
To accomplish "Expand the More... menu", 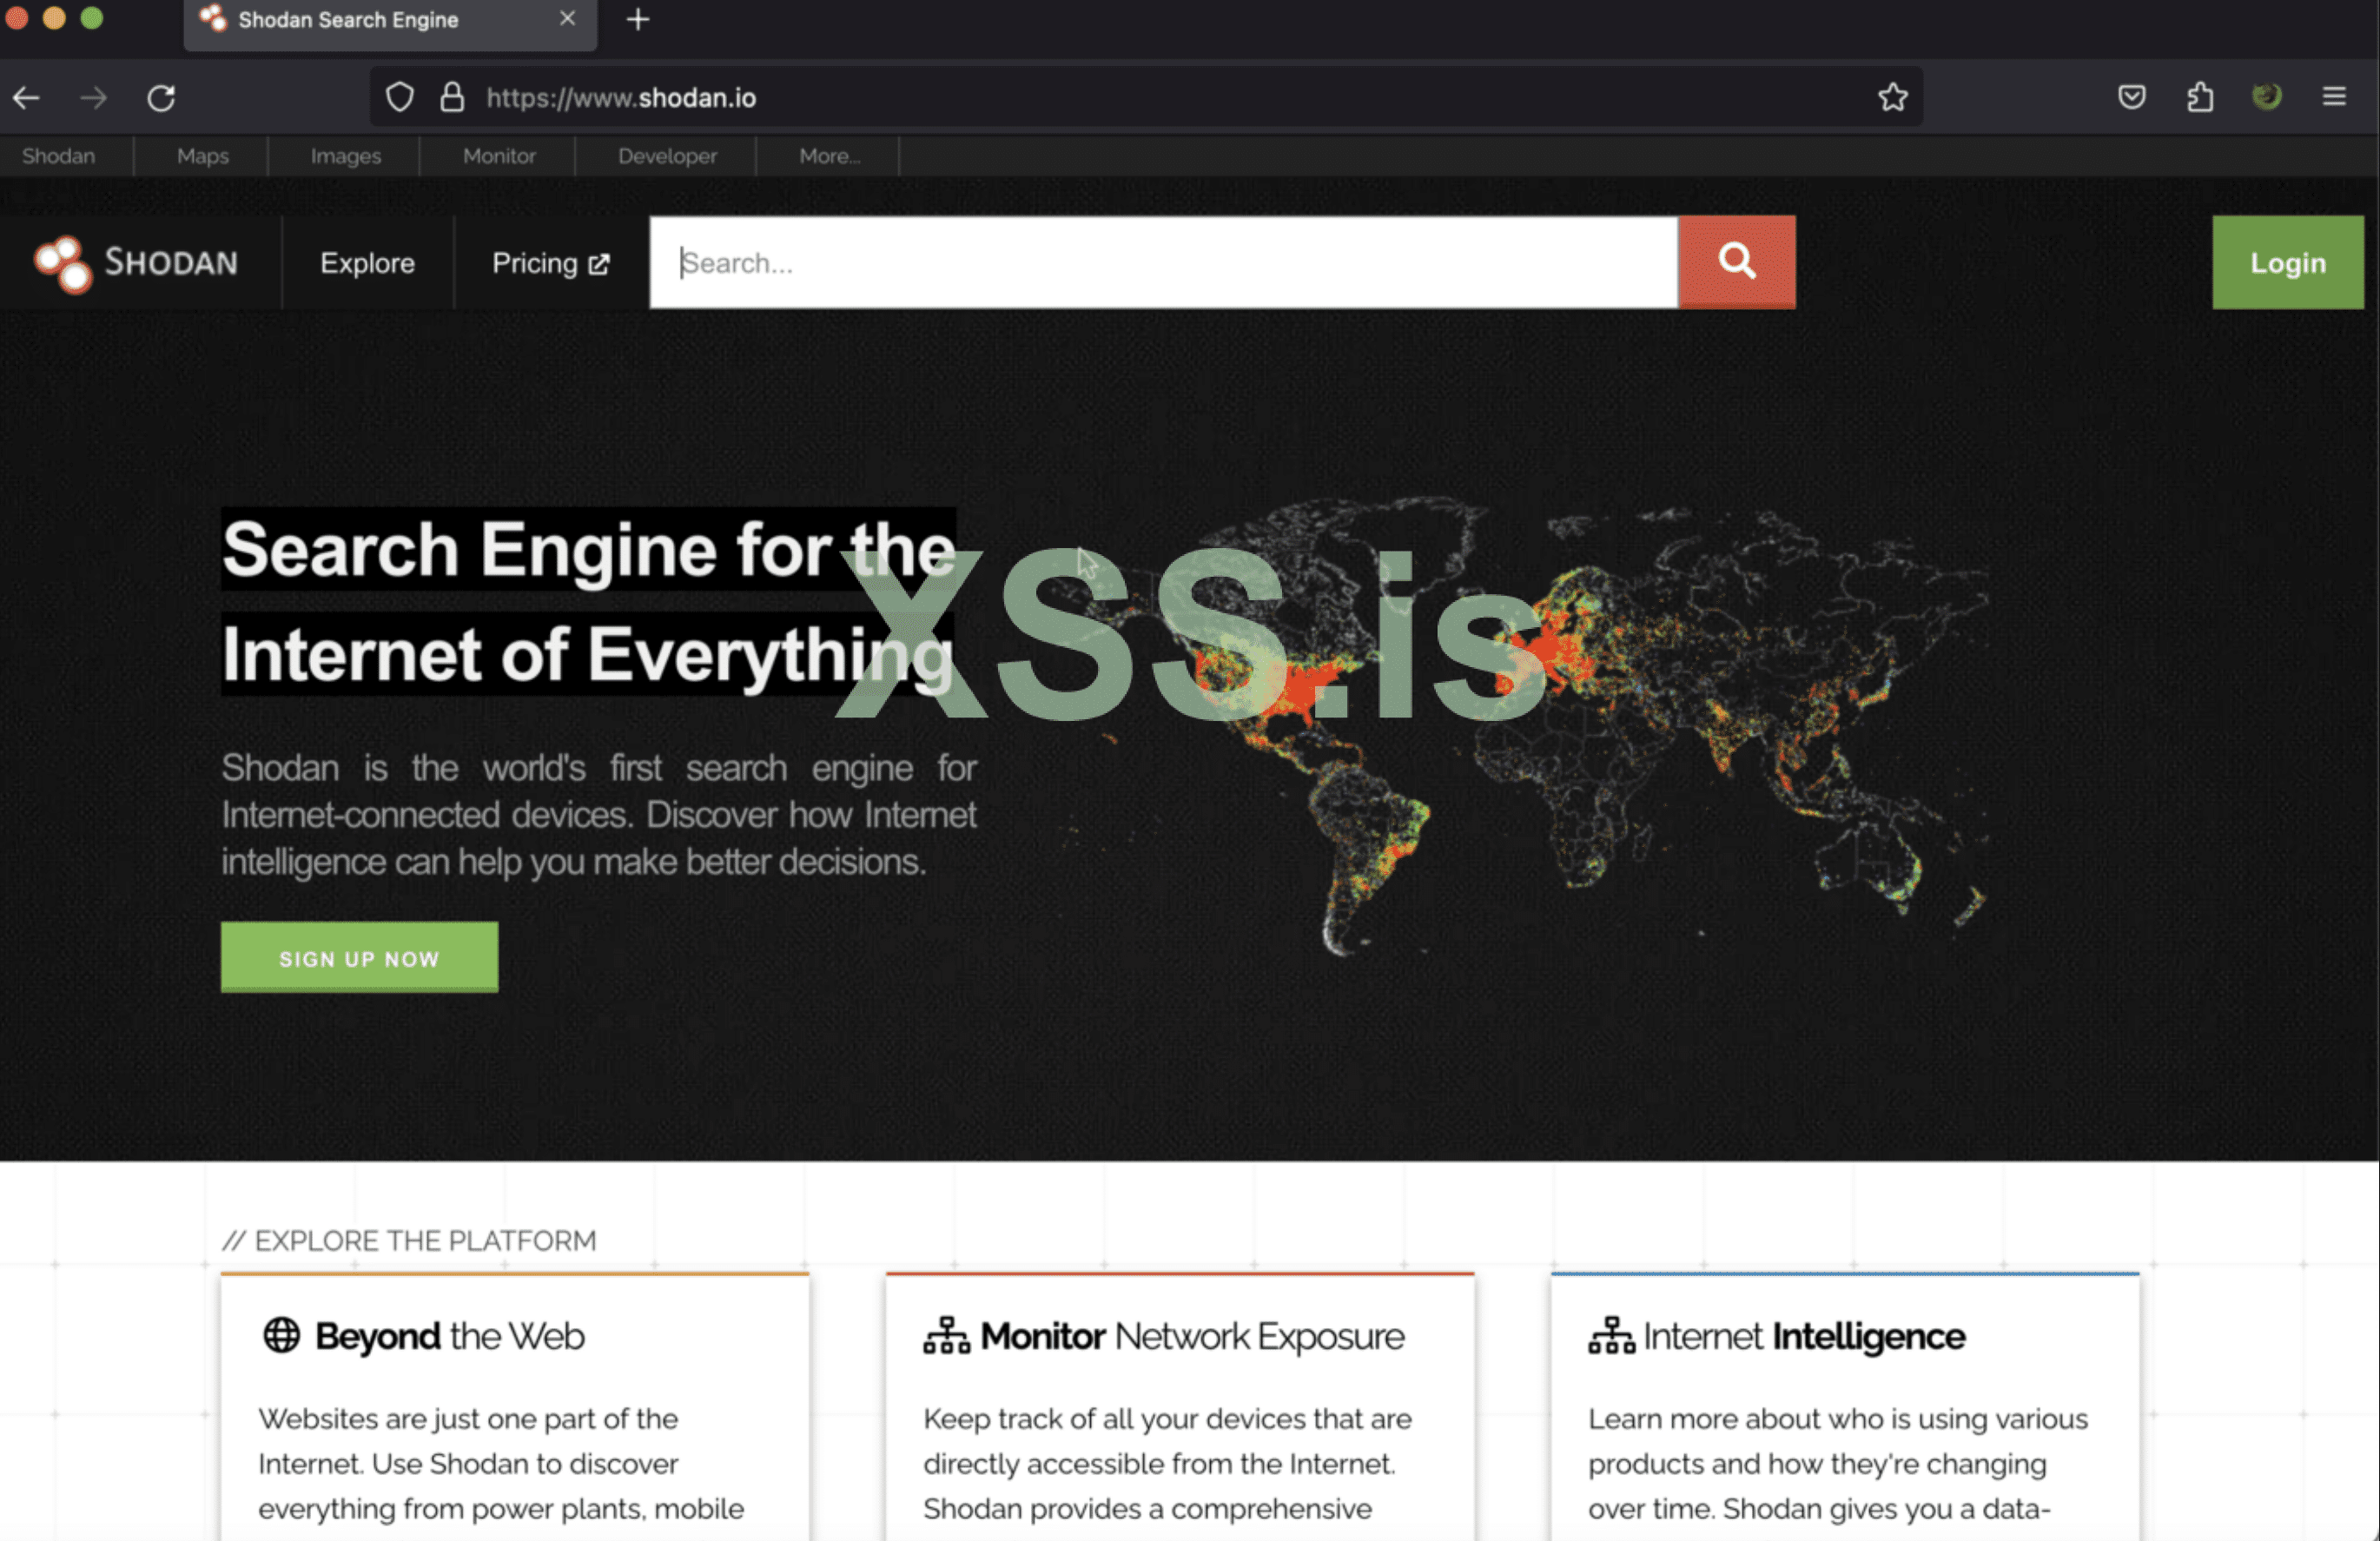I will pyautogui.click(x=829, y=156).
